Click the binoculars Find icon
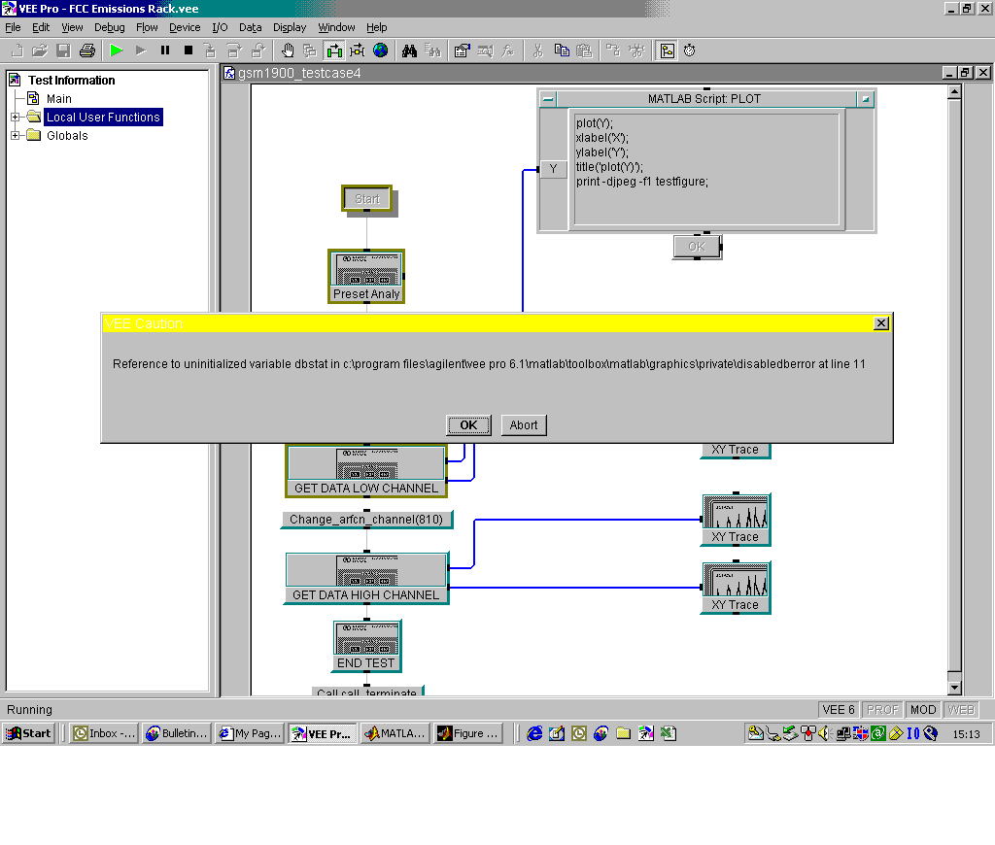The width and height of the screenshot is (995, 845). coord(410,51)
